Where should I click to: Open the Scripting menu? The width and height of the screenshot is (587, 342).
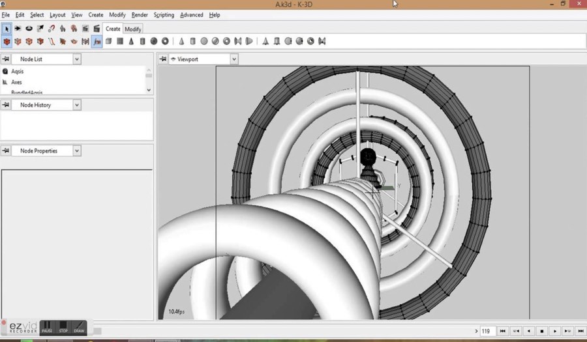tap(164, 15)
